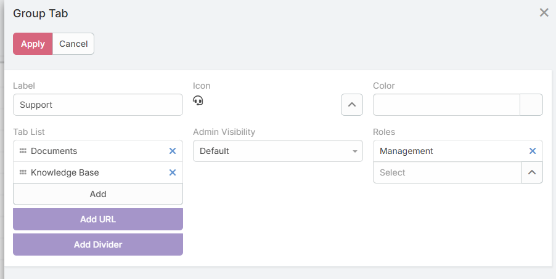Image resolution: width=556 pixels, height=279 pixels.
Task: Remove Documents from the tab list
Action: click(173, 151)
